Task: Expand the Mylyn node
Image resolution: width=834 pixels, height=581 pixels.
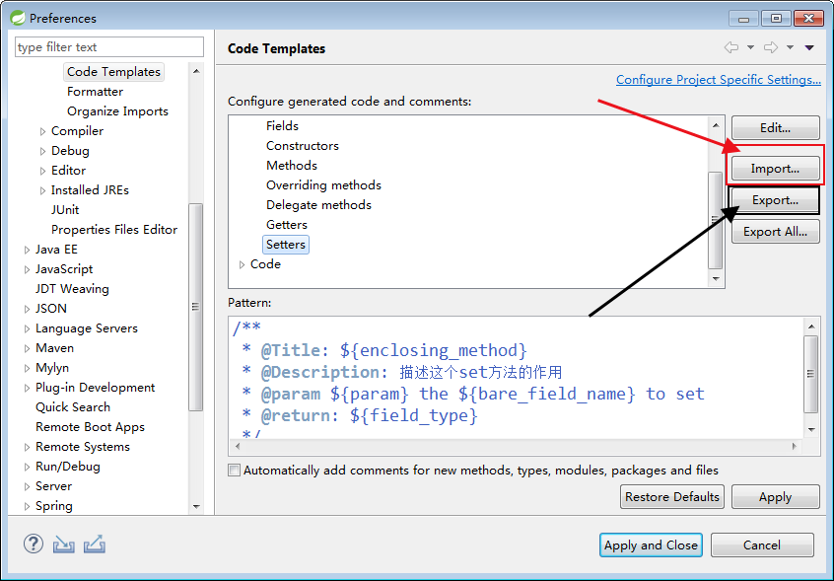Action: [28, 368]
